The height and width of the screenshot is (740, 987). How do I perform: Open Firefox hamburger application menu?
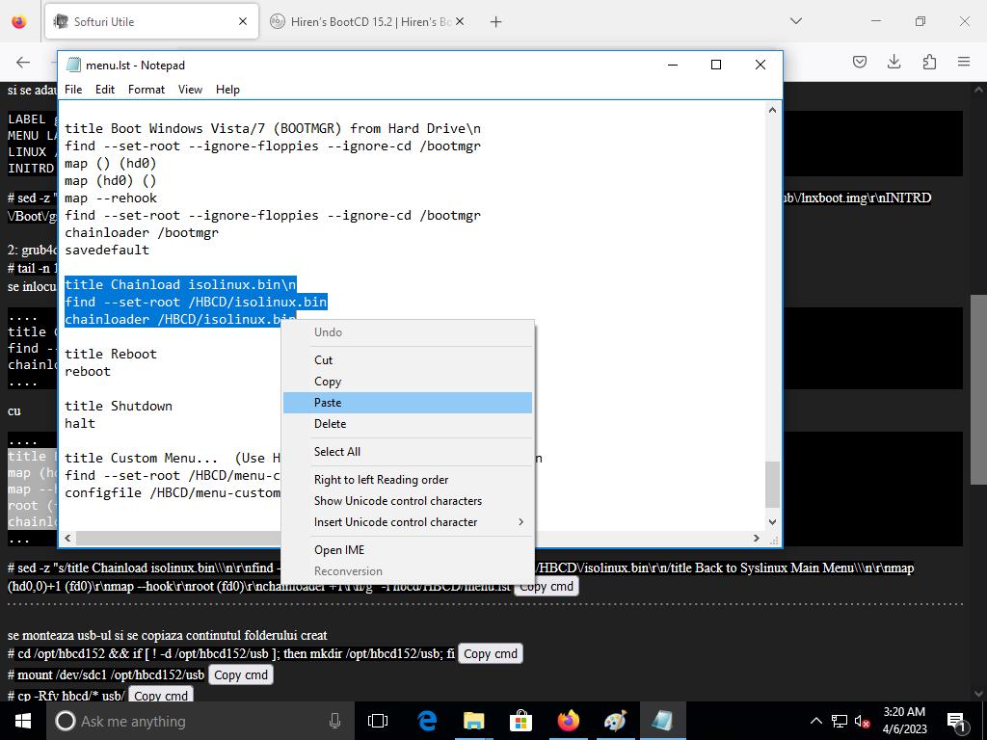(x=963, y=62)
